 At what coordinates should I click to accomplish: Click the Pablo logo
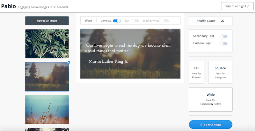[8, 6]
